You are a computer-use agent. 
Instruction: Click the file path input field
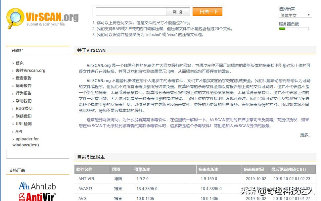[131, 12]
